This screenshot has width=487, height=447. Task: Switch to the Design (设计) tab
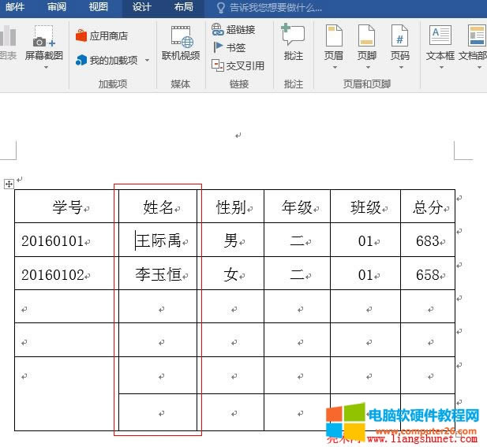(141, 7)
